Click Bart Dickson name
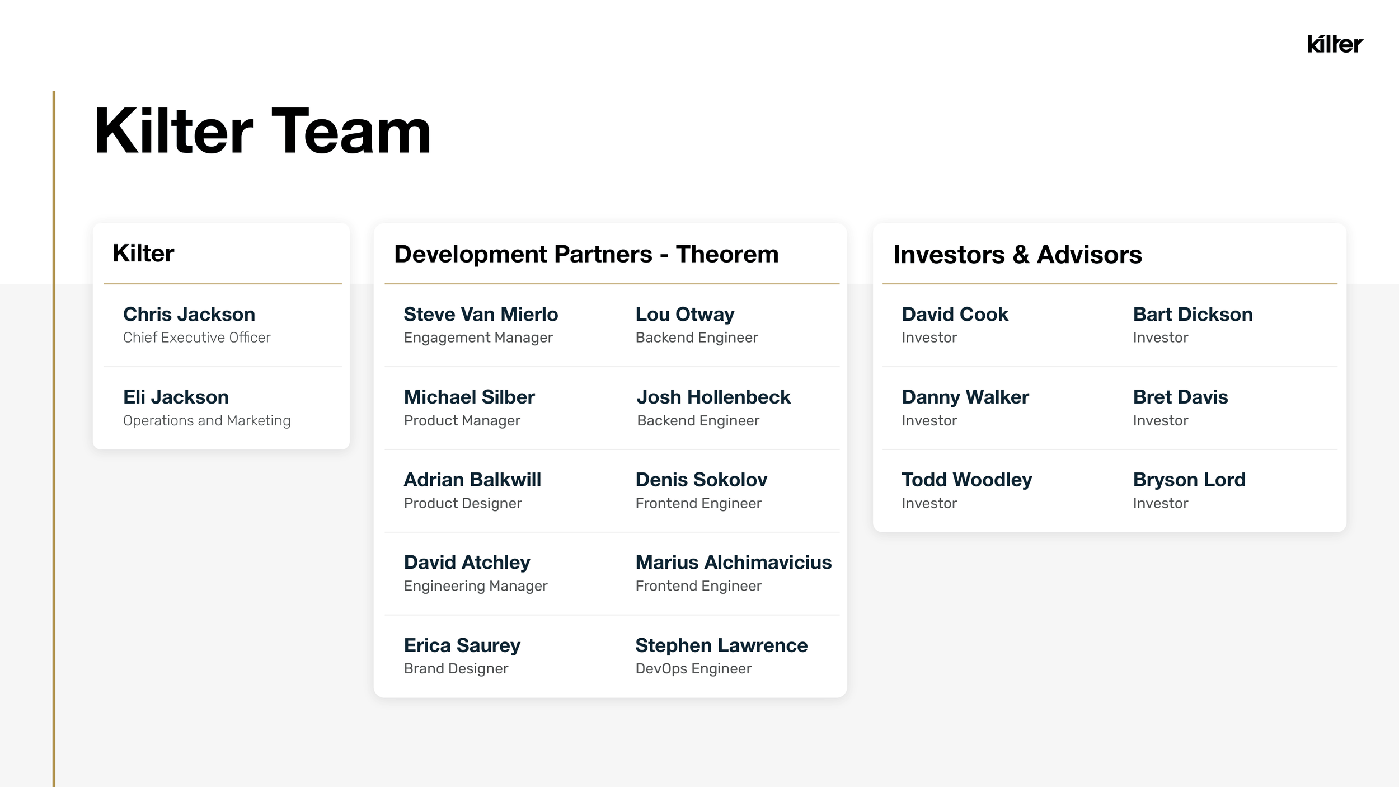The width and height of the screenshot is (1399, 787). pyautogui.click(x=1193, y=315)
